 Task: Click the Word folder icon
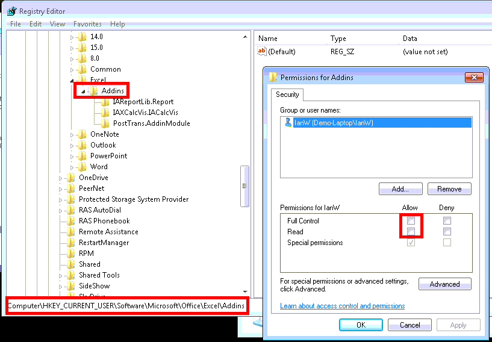(83, 167)
